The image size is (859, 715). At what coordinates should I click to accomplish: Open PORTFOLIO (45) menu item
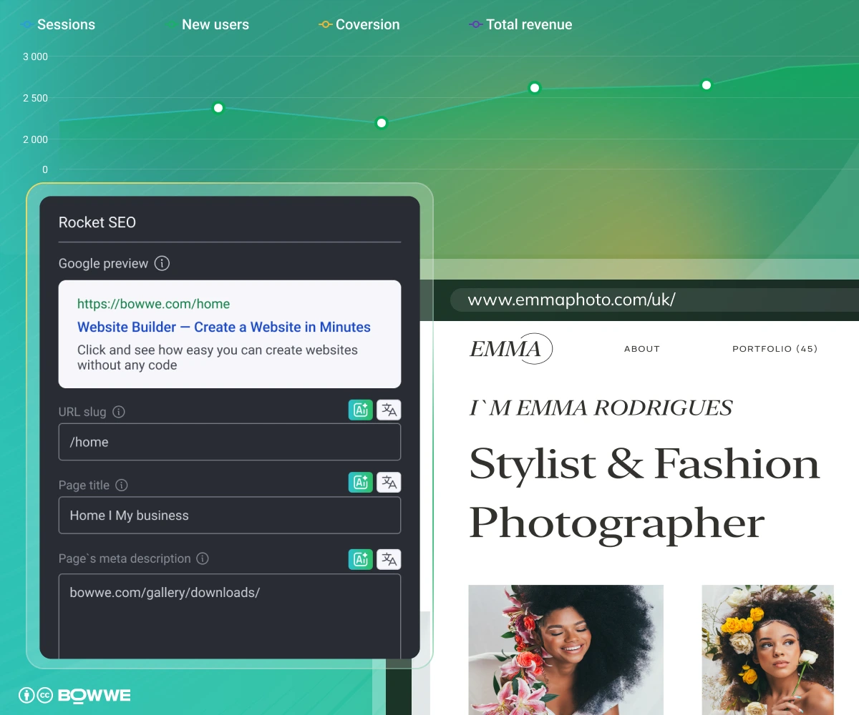point(775,349)
